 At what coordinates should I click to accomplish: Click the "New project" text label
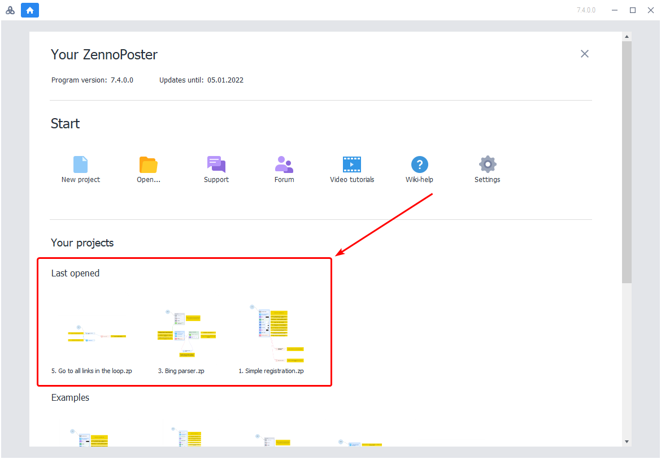tap(80, 180)
